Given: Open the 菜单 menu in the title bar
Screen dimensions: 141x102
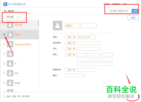Looking at the screenshot, I should (125, 4).
